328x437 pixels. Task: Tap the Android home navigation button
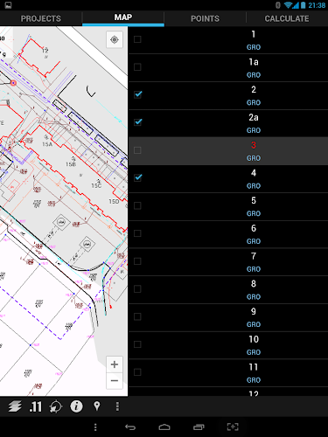pos(164,427)
